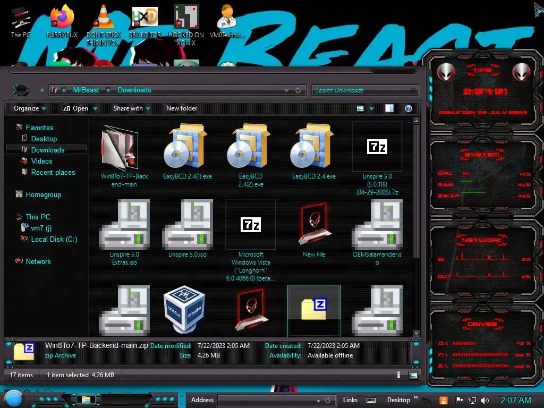The image size is (544, 408).
Task: Click the file list scroll down arrow
Action: click(x=416, y=333)
